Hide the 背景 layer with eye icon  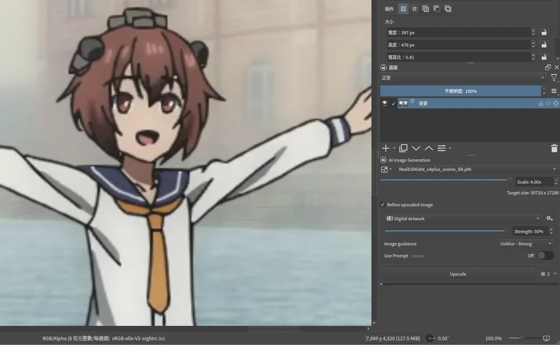384,103
